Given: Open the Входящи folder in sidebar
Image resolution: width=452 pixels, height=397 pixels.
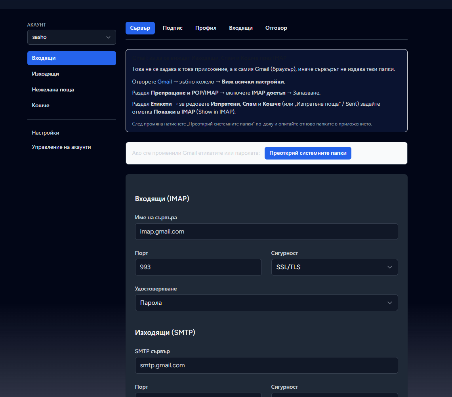Looking at the screenshot, I should [x=72, y=58].
